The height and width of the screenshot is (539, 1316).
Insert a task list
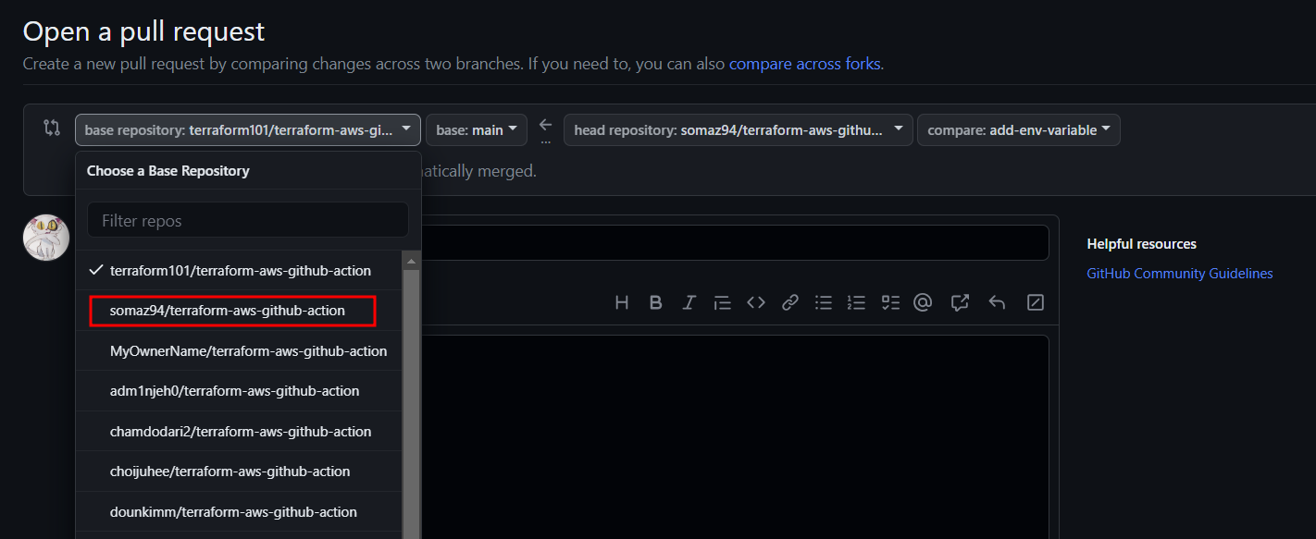point(890,302)
